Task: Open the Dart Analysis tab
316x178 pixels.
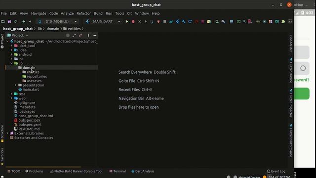Action: click(x=143, y=171)
